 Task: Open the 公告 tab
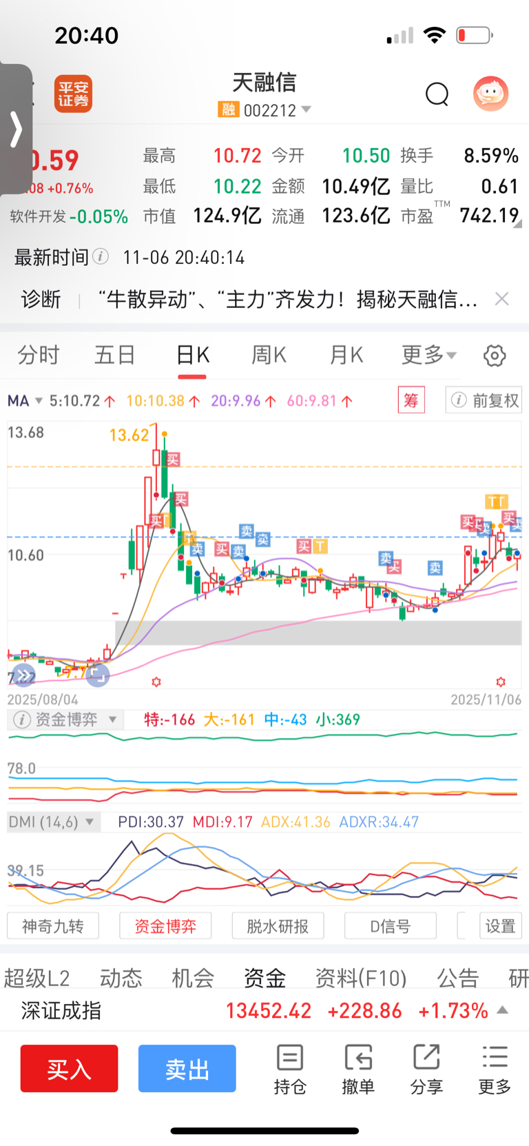(x=457, y=978)
